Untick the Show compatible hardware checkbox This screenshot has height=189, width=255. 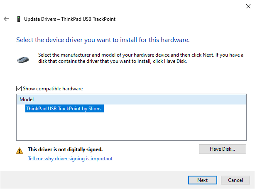click(19, 89)
